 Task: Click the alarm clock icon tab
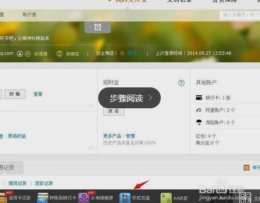click(98, 27)
